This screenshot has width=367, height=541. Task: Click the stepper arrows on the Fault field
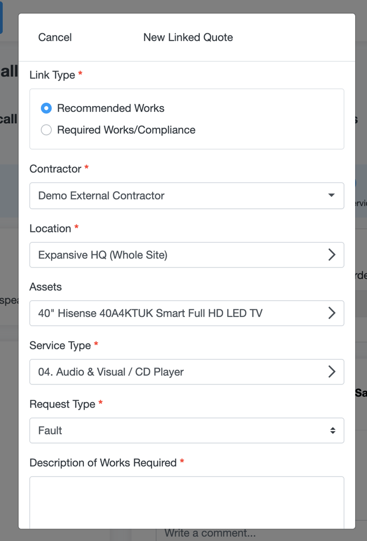coord(332,430)
